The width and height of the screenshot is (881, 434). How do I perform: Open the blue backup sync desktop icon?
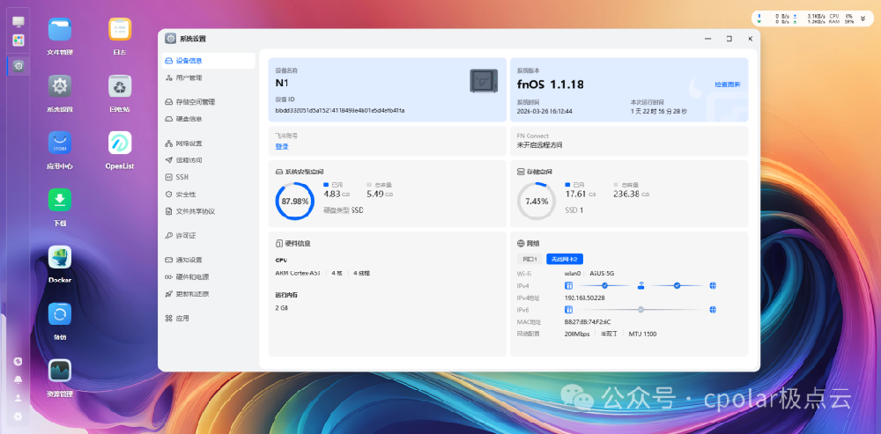[x=60, y=314]
